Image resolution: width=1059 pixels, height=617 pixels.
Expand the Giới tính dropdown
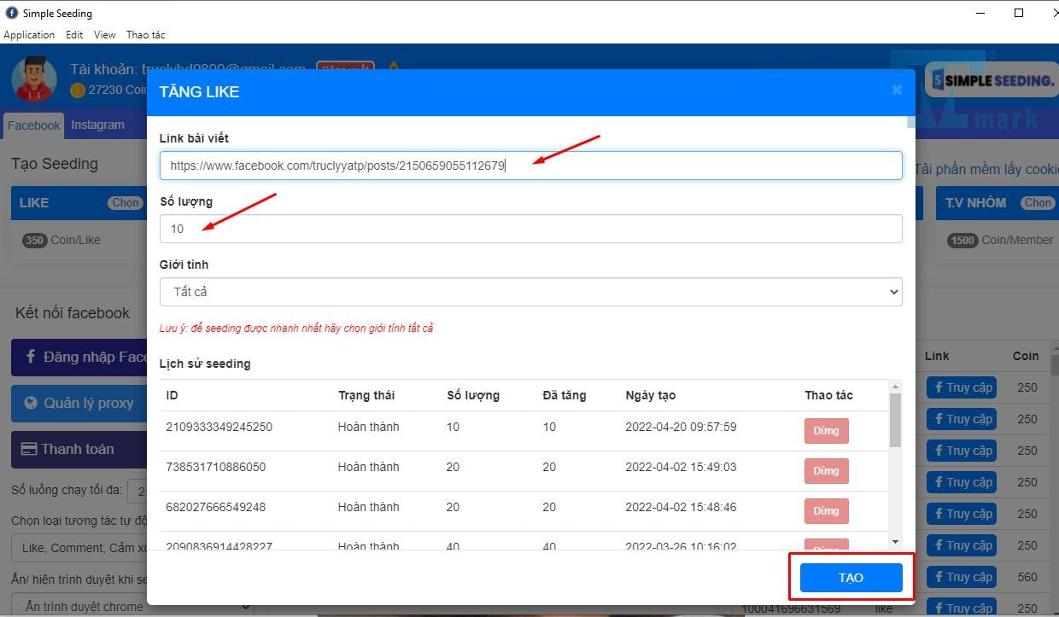tap(529, 292)
